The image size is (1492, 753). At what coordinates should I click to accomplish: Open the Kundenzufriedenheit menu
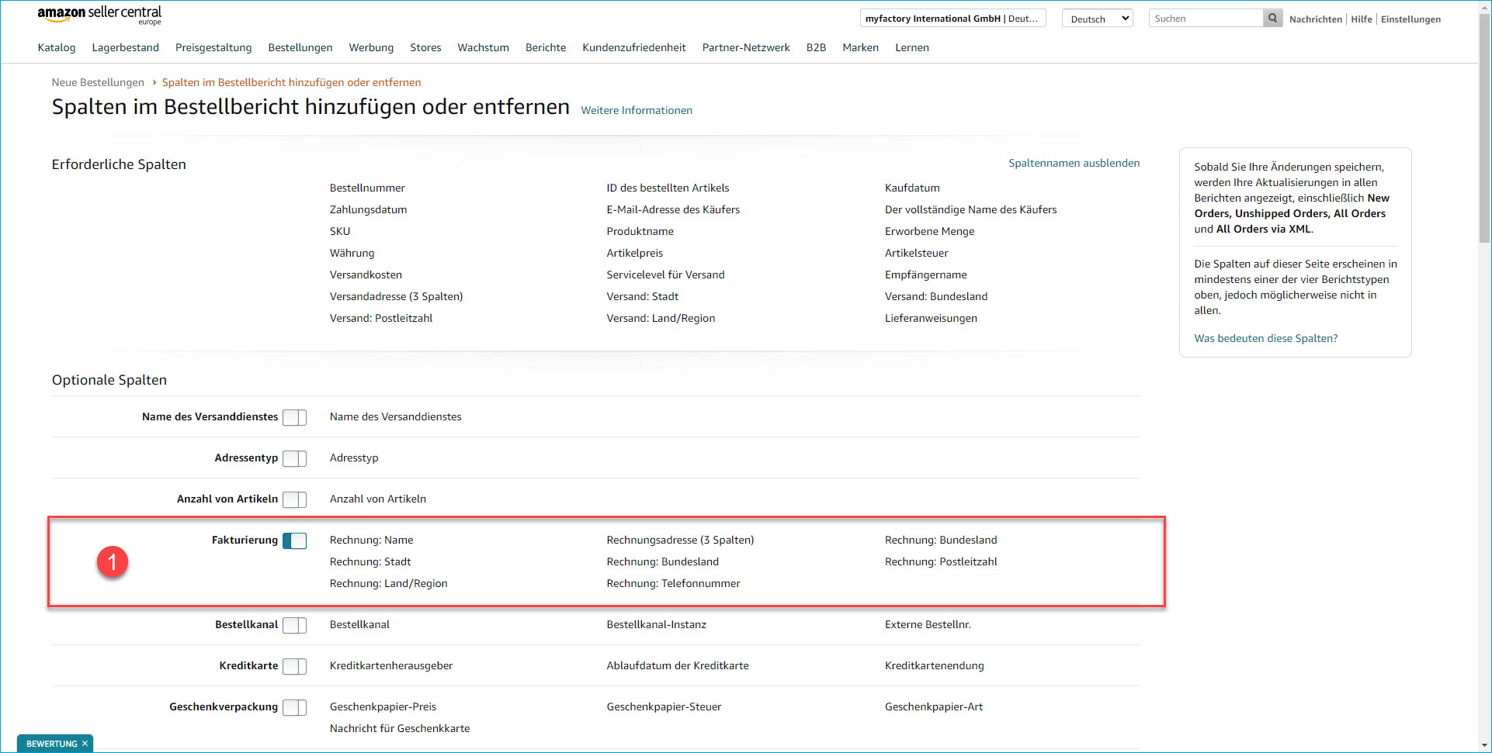[x=634, y=47]
